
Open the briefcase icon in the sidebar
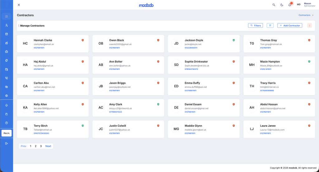coord(7,52)
